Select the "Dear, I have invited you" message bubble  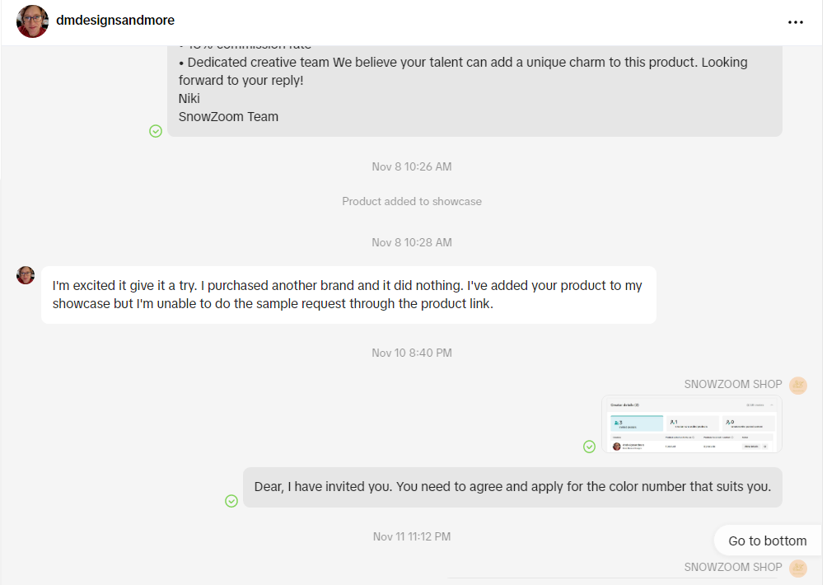click(x=512, y=487)
